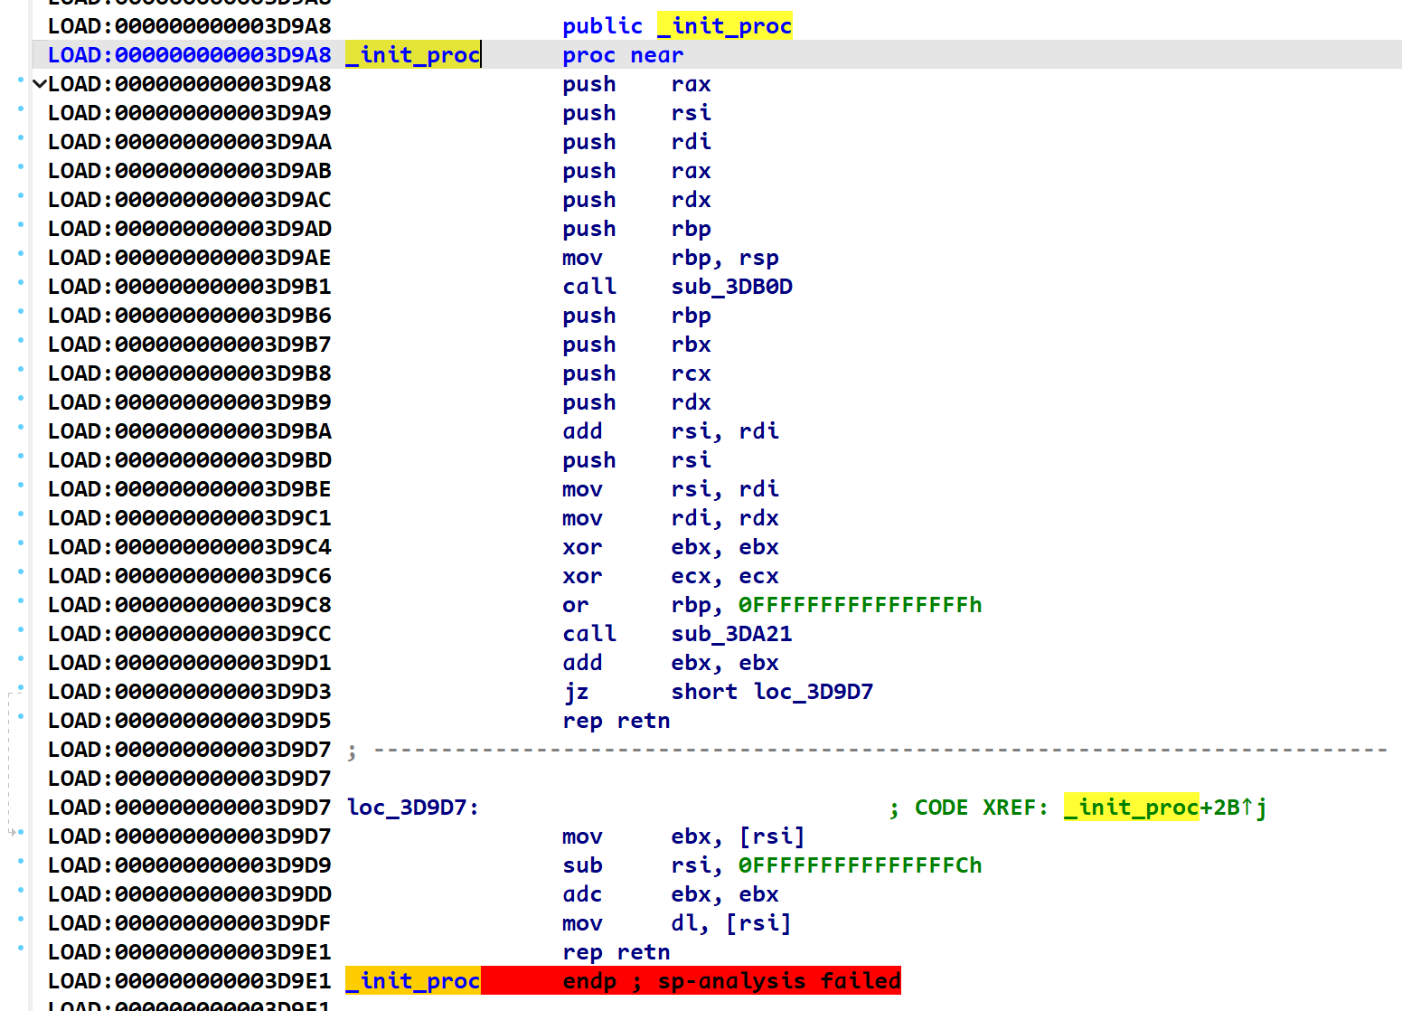Image resolution: width=1402 pixels, height=1011 pixels.
Task: Click address LOAD:000000000003D9AA
Action: coord(190,142)
